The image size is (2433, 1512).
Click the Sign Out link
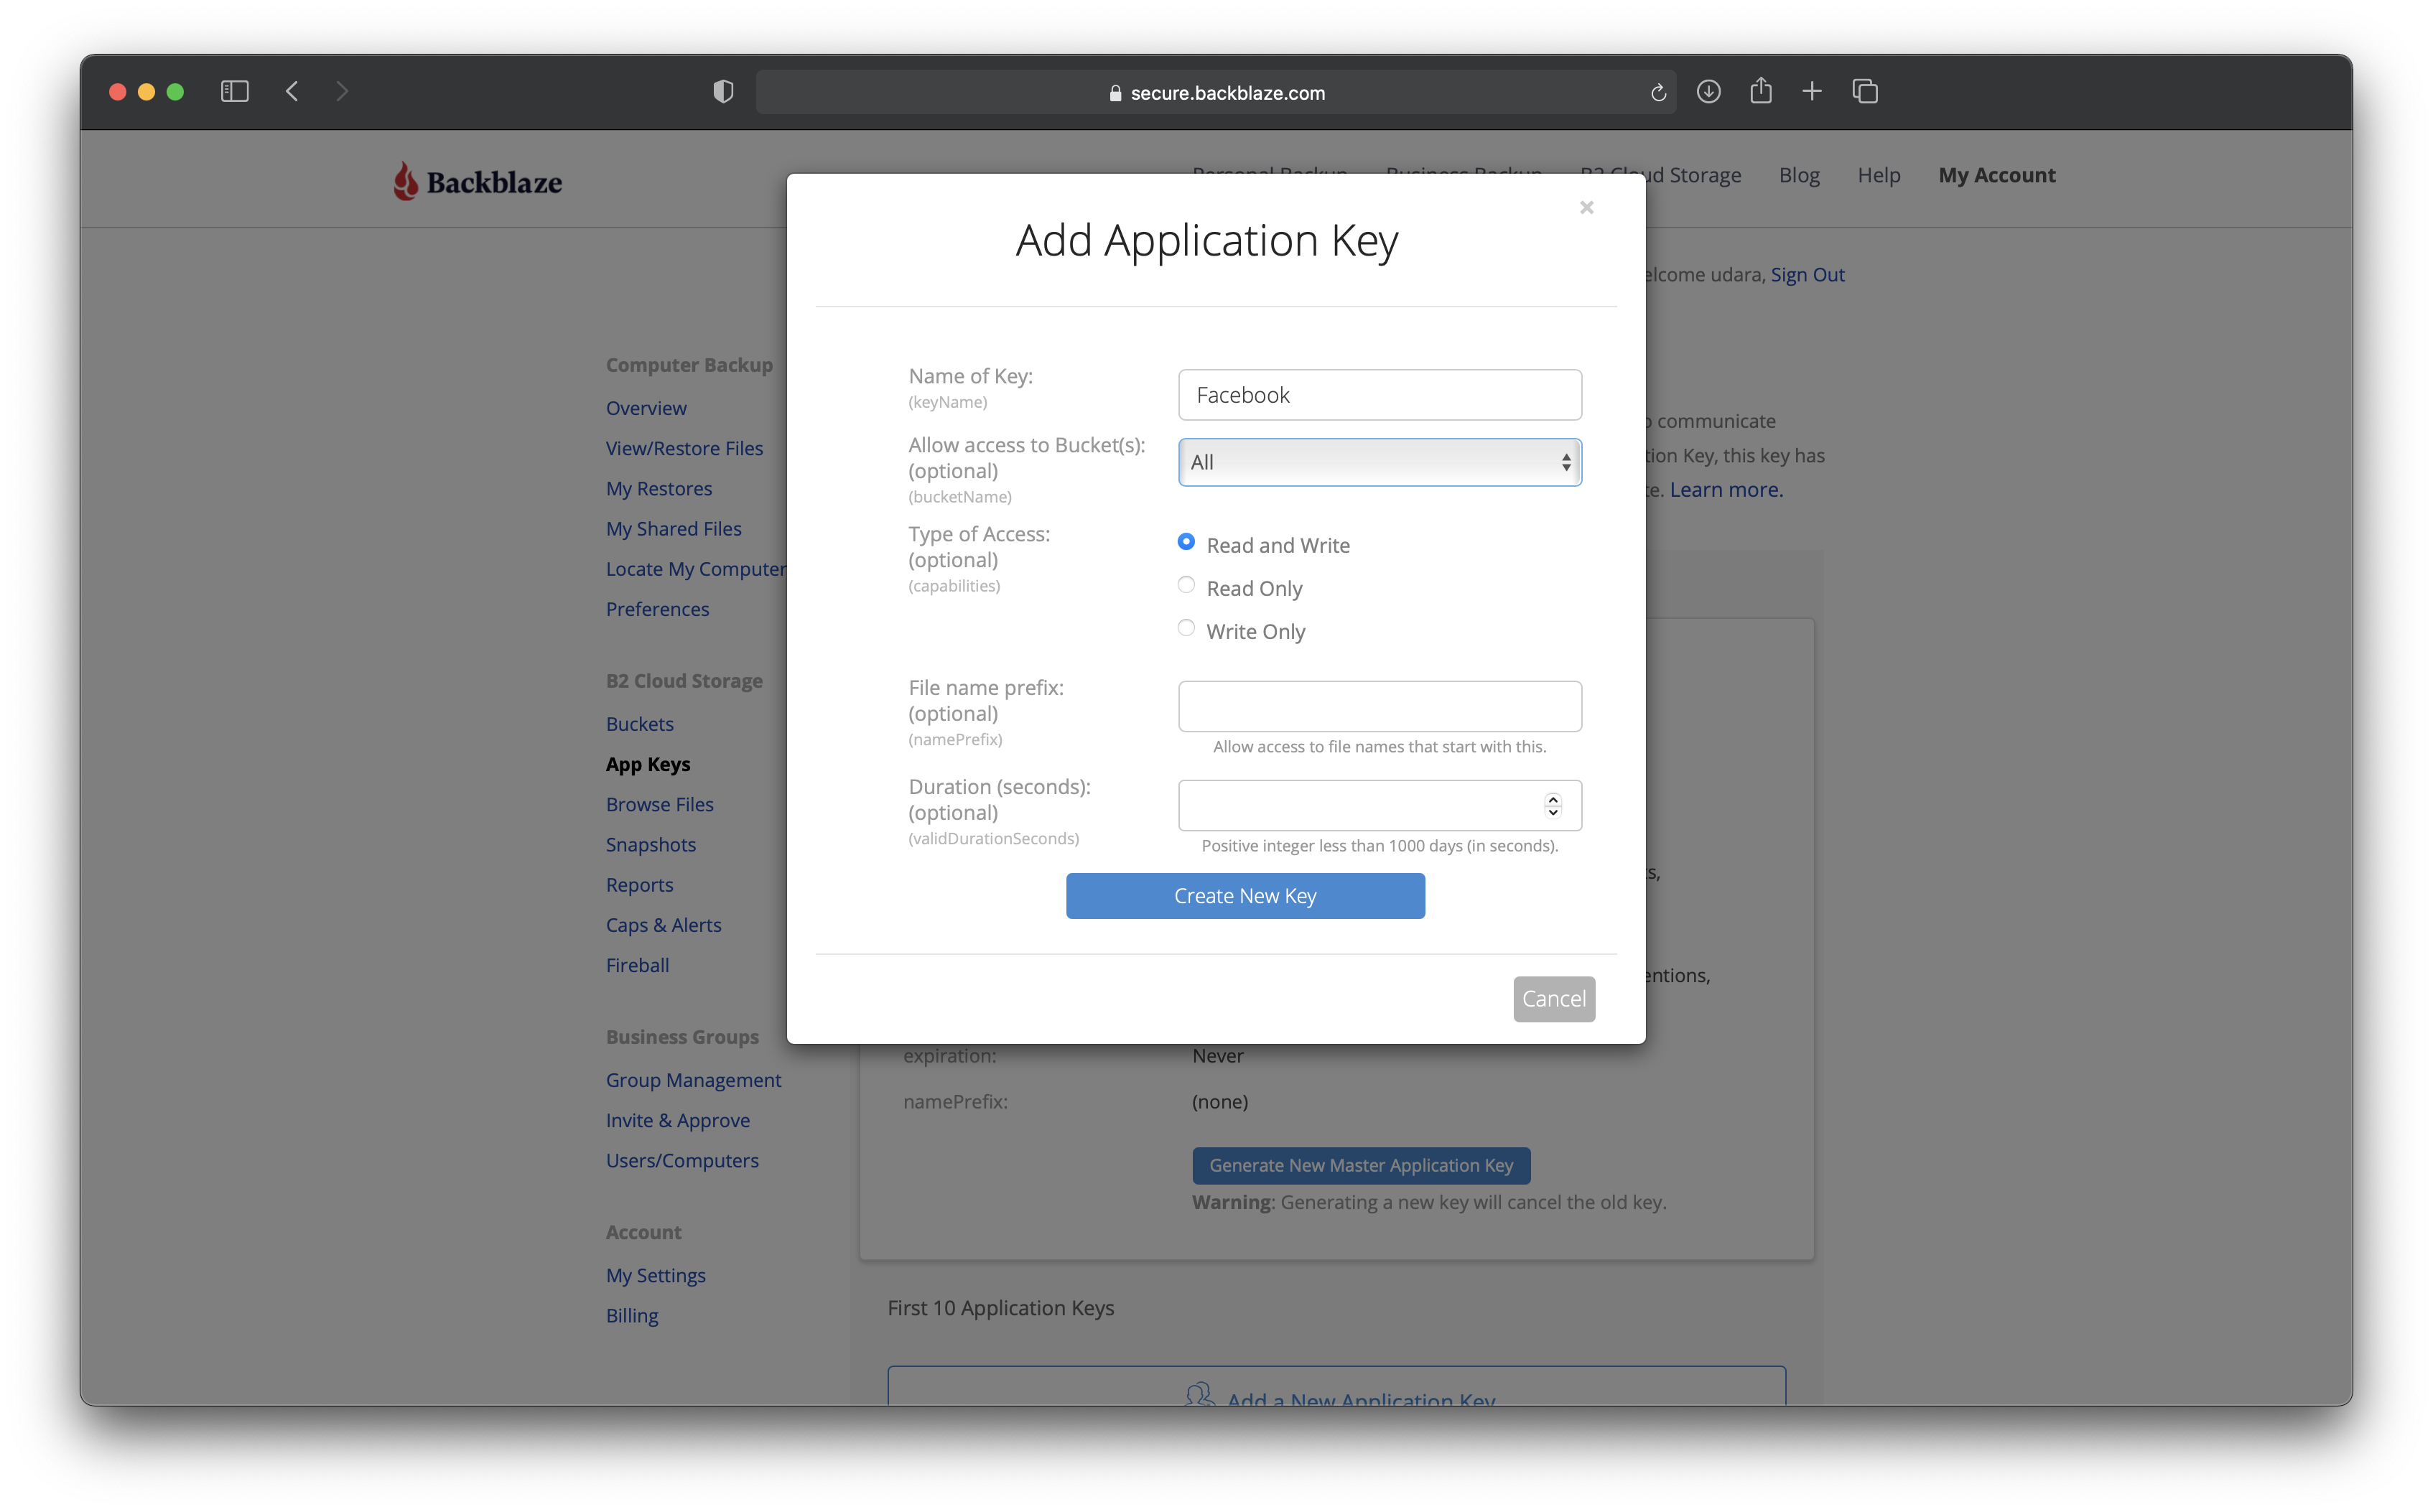1807,274
